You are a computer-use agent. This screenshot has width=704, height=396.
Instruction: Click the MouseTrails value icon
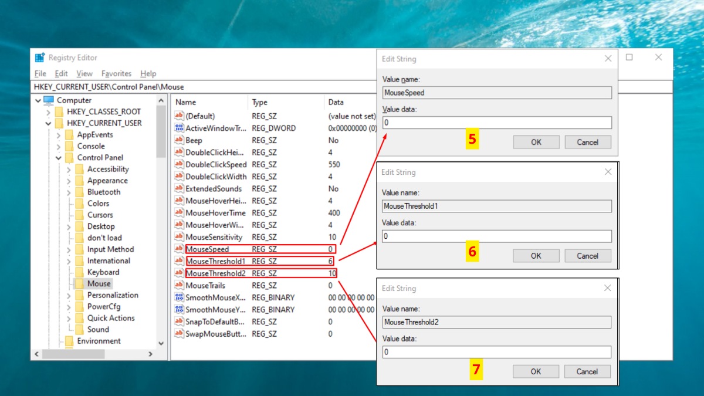point(180,286)
